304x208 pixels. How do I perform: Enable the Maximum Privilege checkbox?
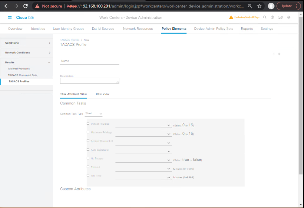pos(88,132)
